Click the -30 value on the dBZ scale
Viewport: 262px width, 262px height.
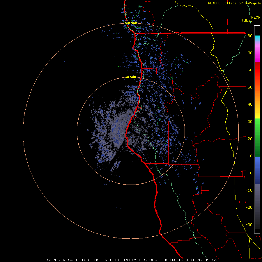click(249, 225)
